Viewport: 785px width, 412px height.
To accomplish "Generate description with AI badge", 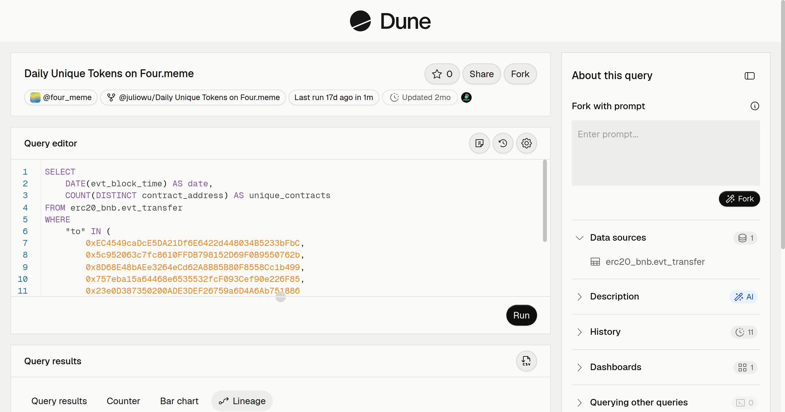I will (743, 297).
